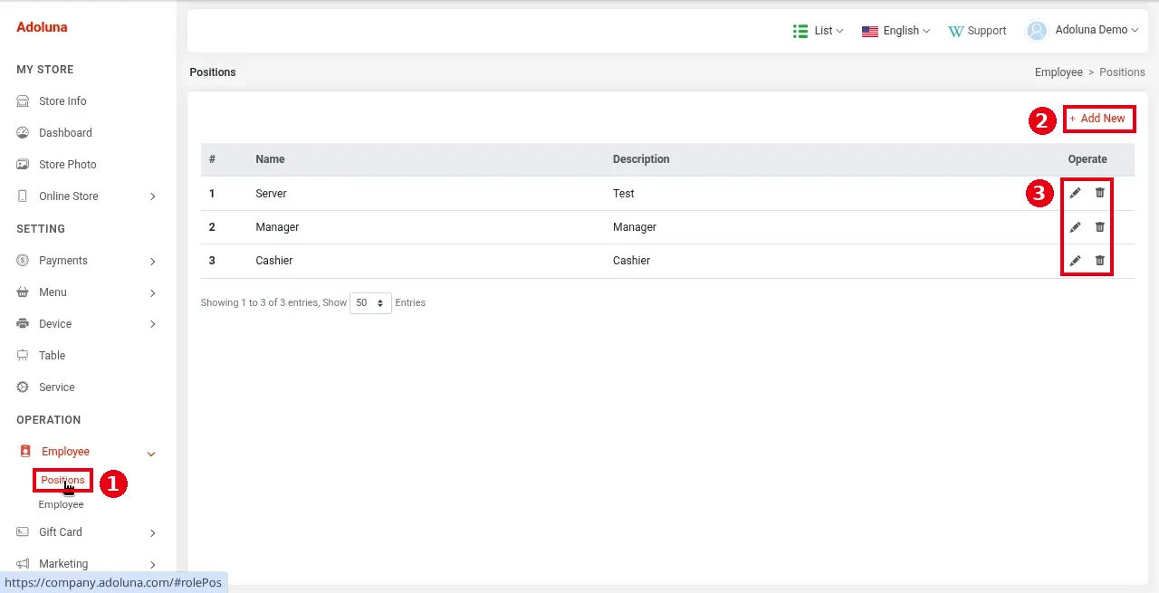
Task: Click the Device printer icon
Action: point(23,324)
